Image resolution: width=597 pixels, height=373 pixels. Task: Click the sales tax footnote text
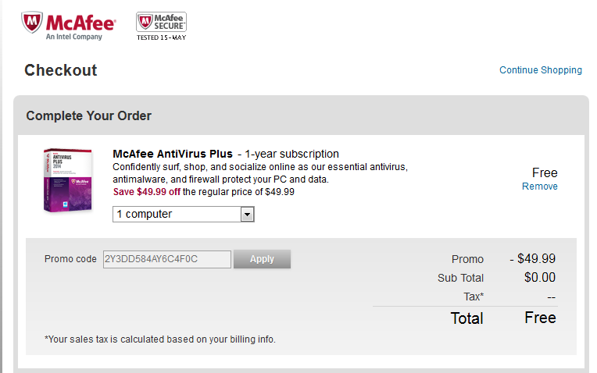160,339
